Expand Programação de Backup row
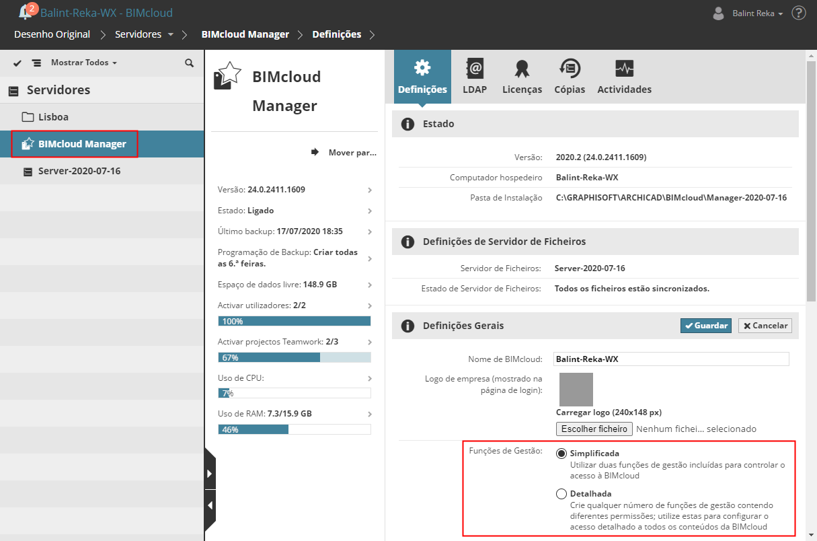 [x=370, y=258]
